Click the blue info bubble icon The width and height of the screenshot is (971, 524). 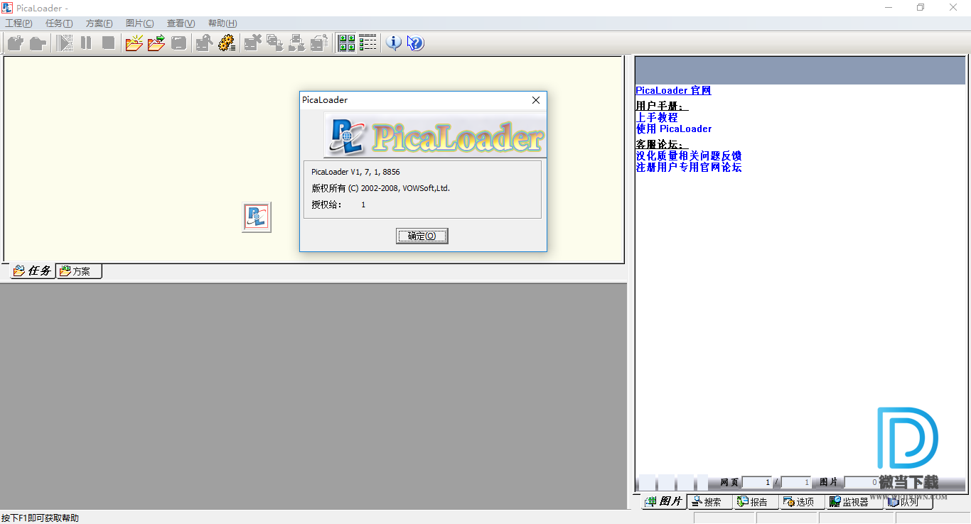click(x=393, y=43)
